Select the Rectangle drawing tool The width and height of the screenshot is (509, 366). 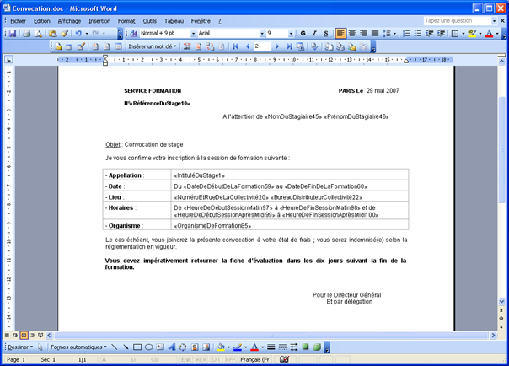[137, 347]
